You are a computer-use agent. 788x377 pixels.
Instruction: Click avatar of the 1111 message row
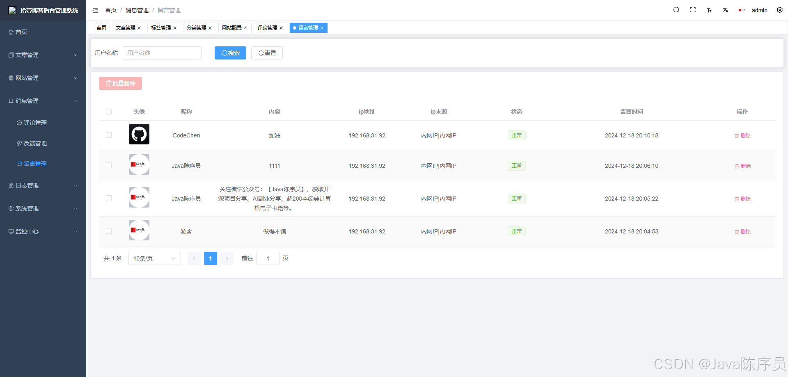click(x=139, y=165)
